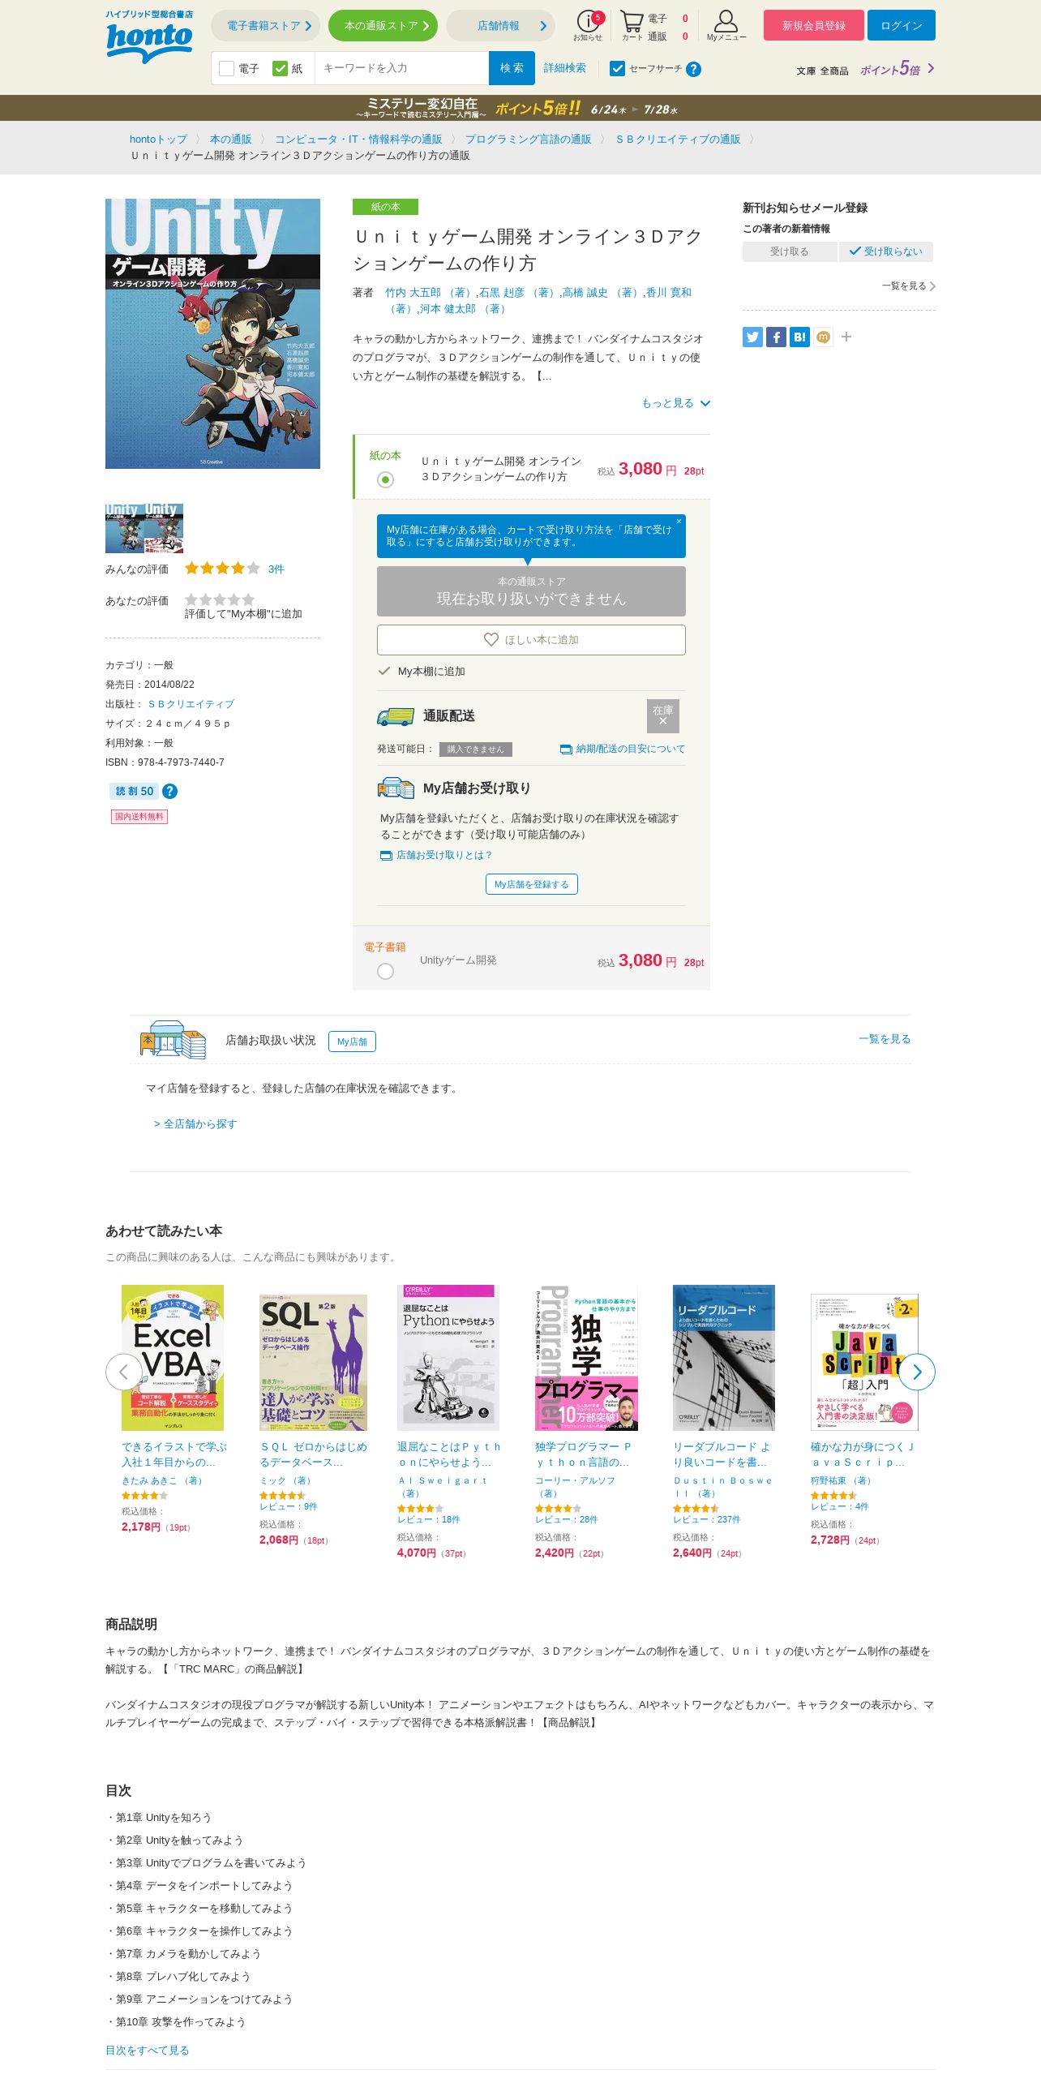
Task: Expand description with もっと見る
Action: point(676,403)
